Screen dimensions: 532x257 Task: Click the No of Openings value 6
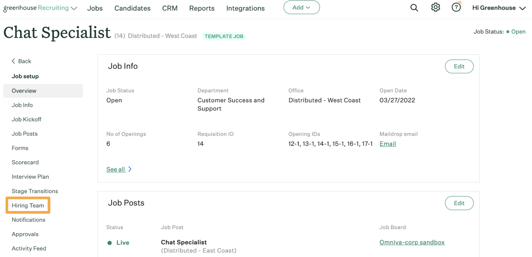pyautogui.click(x=108, y=144)
